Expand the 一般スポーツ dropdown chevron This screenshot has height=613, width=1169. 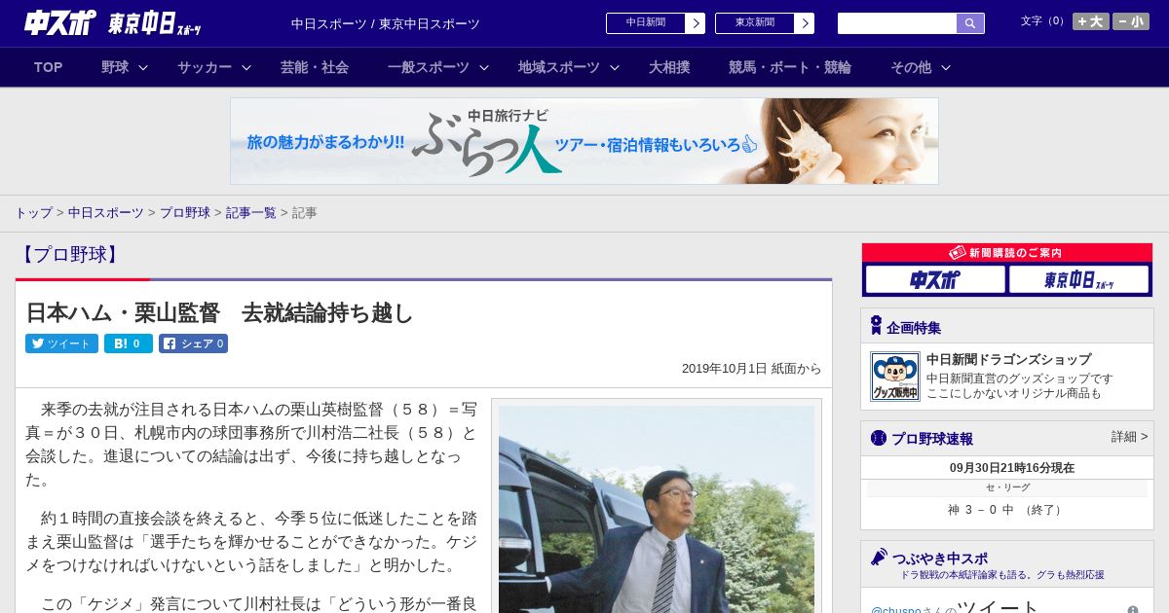pos(483,67)
